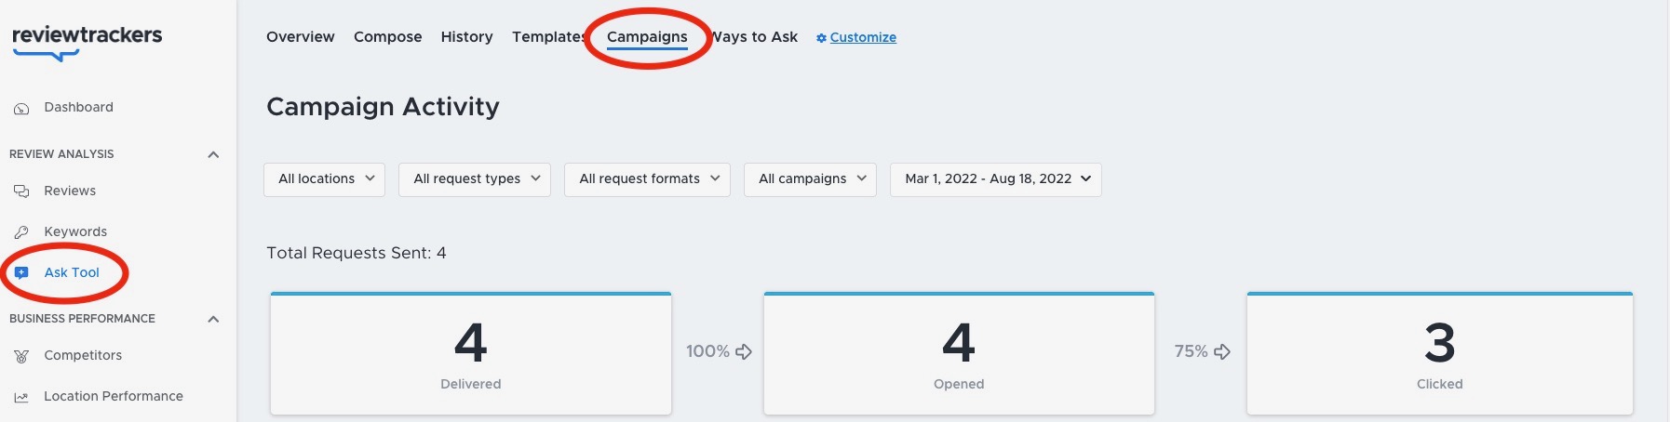
Task: Collapse the Review Analysis section
Action: click(x=213, y=154)
